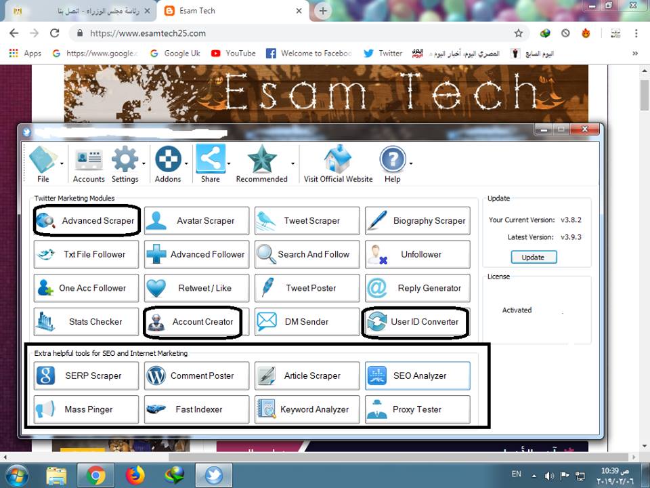Viewport: 650px width, 488px height.
Task: Switch to the Arabic-titled browser tab
Action: tap(81, 12)
